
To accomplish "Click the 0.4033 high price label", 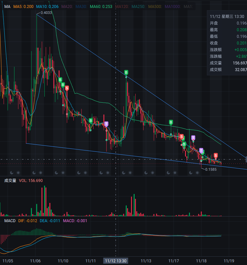I will 46,13.
